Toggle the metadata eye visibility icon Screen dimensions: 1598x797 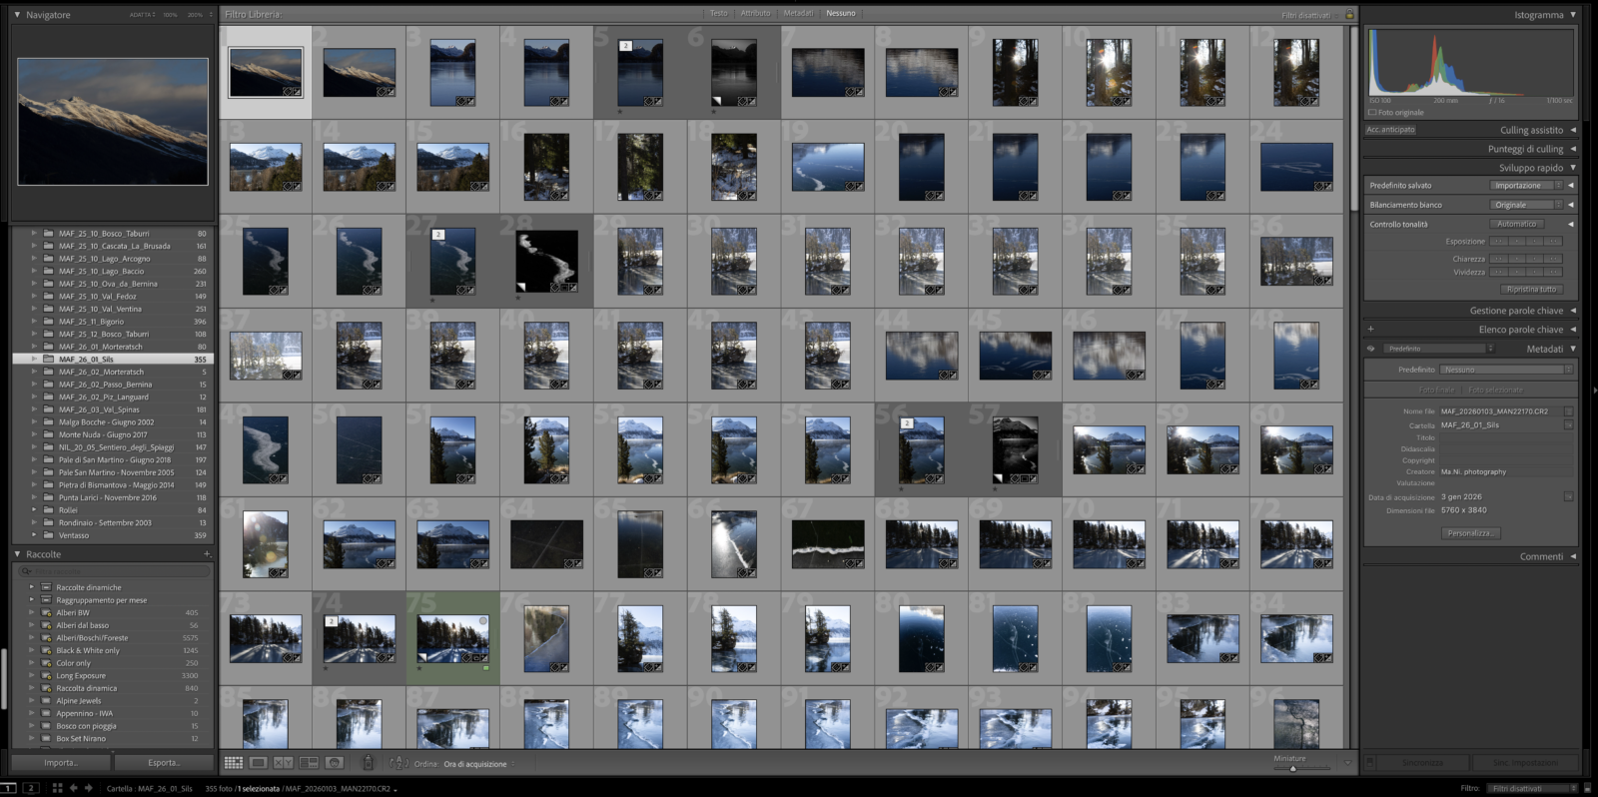click(x=1370, y=349)
